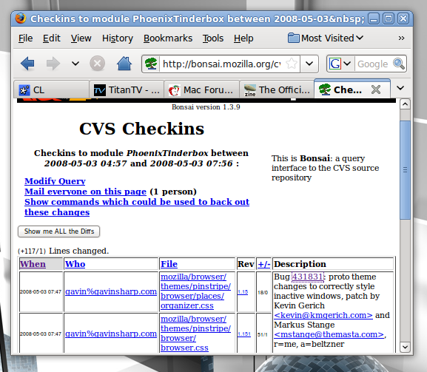Click mstange@themasta.com email link

pyautogui.click(x=329, y=334)
